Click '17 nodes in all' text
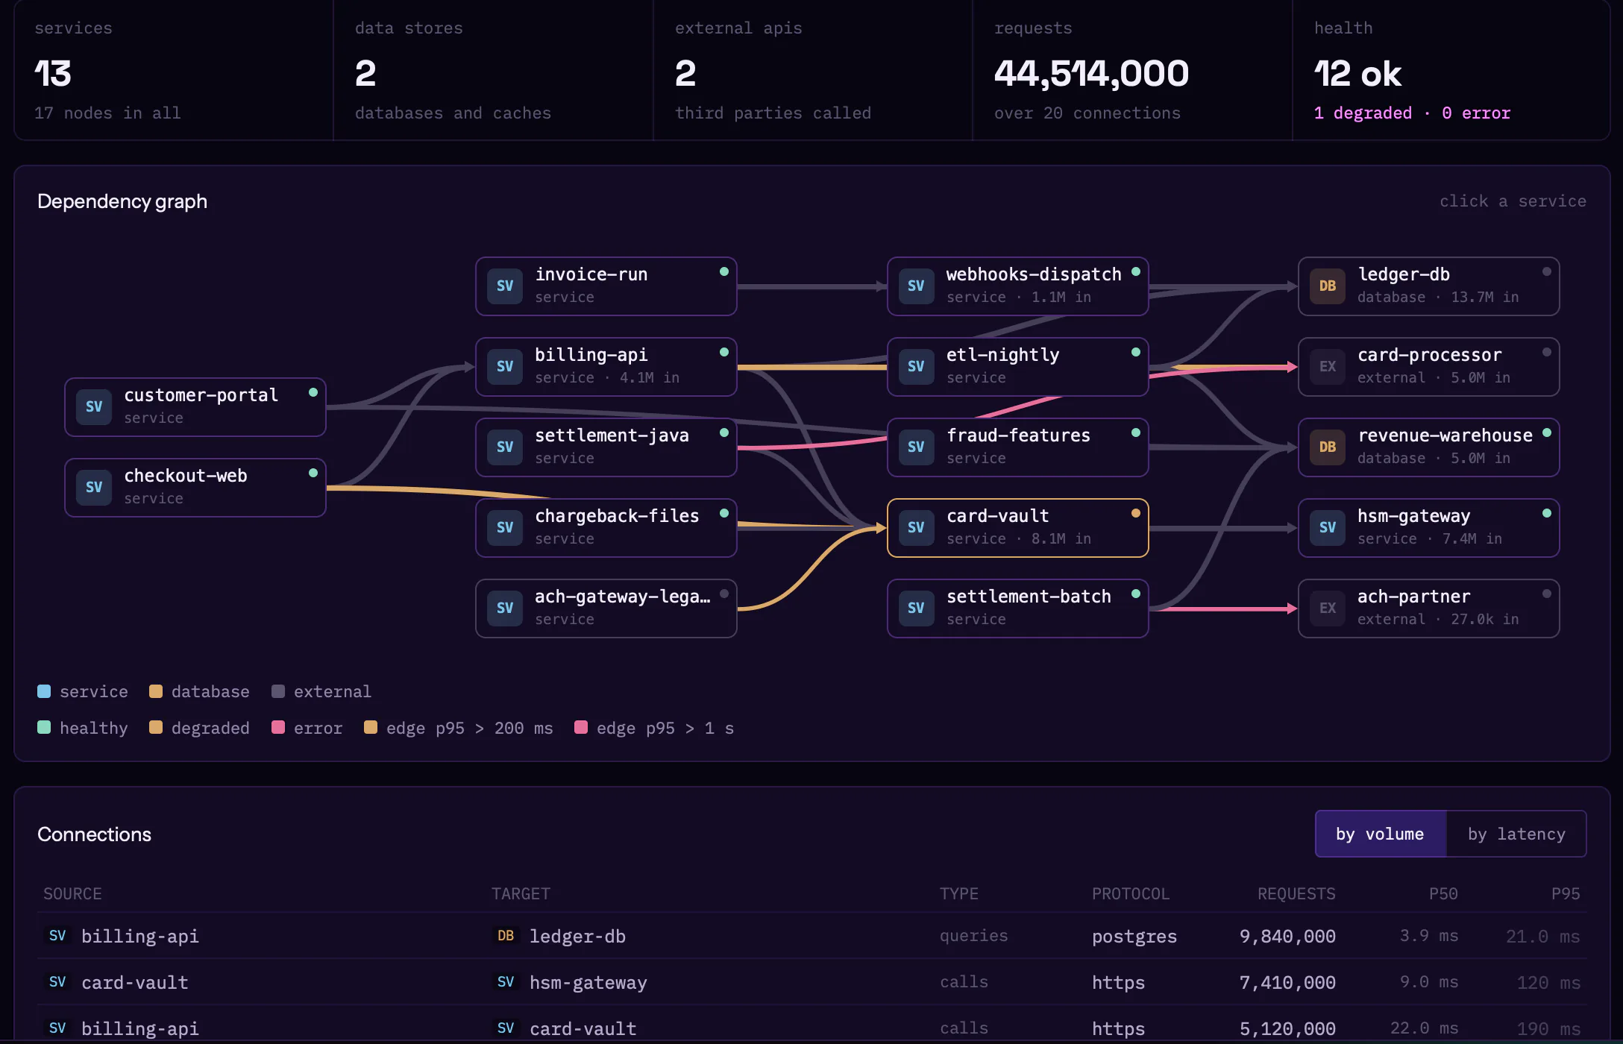Viewport: 1623px width, 1044px height. (x=107, y=113)
